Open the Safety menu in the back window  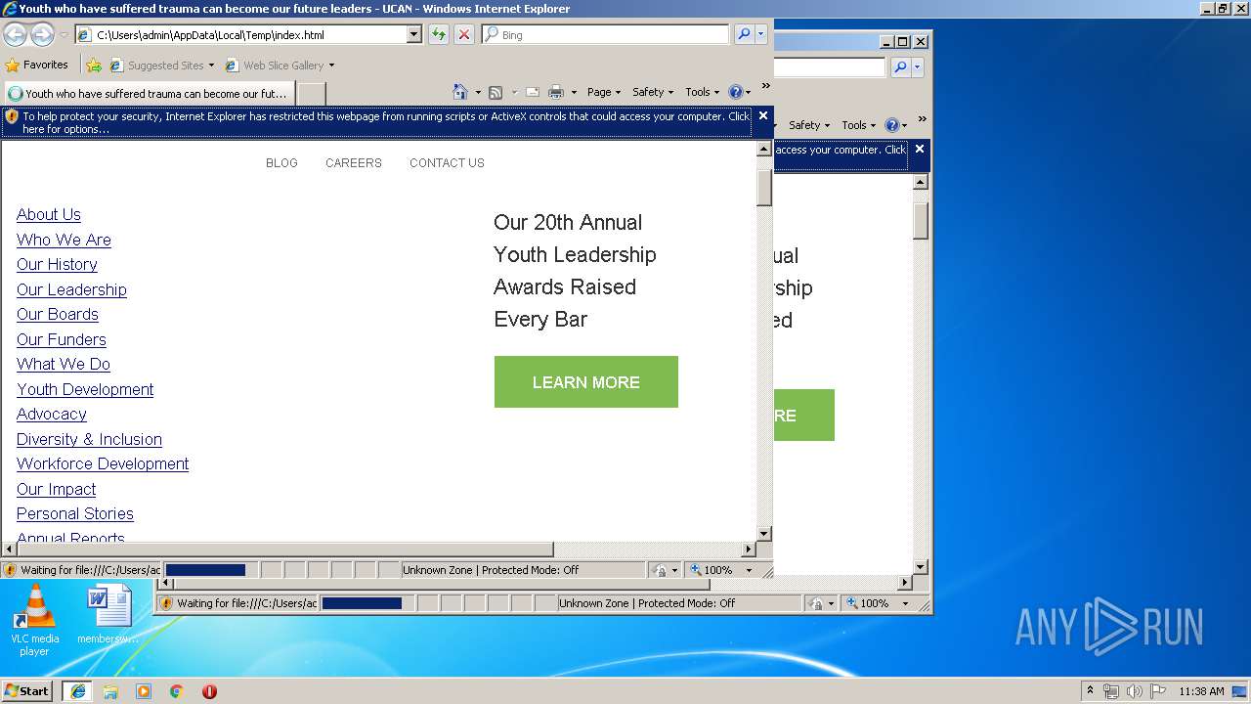coord(809,125)
